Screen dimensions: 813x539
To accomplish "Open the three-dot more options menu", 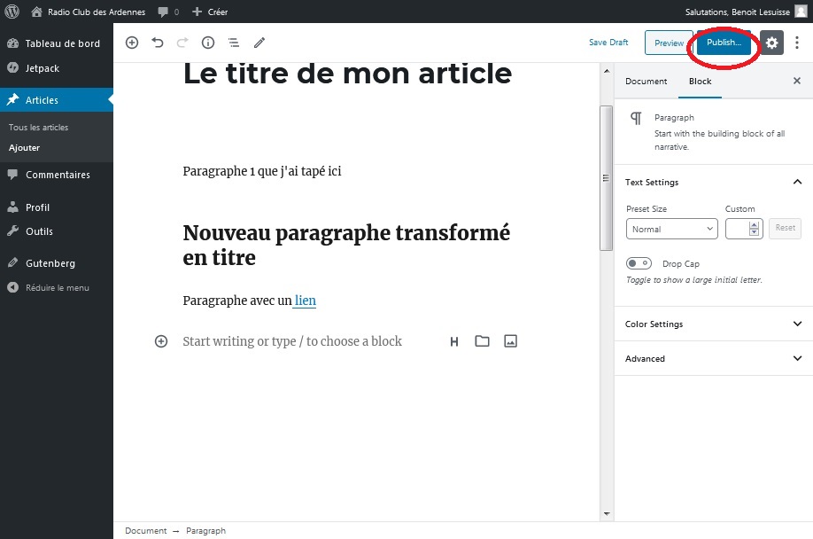I will (x=797, y=43).
